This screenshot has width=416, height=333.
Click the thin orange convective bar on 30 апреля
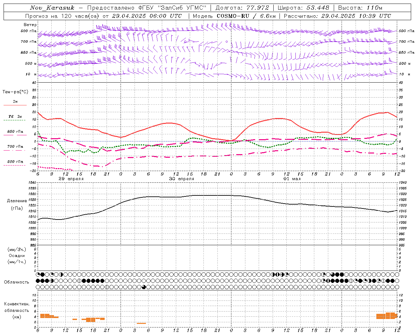point(141,323)
